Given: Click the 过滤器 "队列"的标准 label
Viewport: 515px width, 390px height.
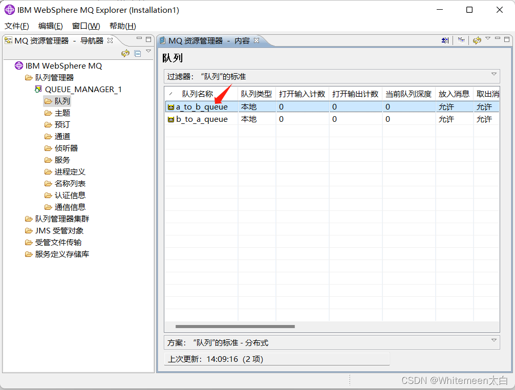Looking at the screenshot, I should 207,76.
